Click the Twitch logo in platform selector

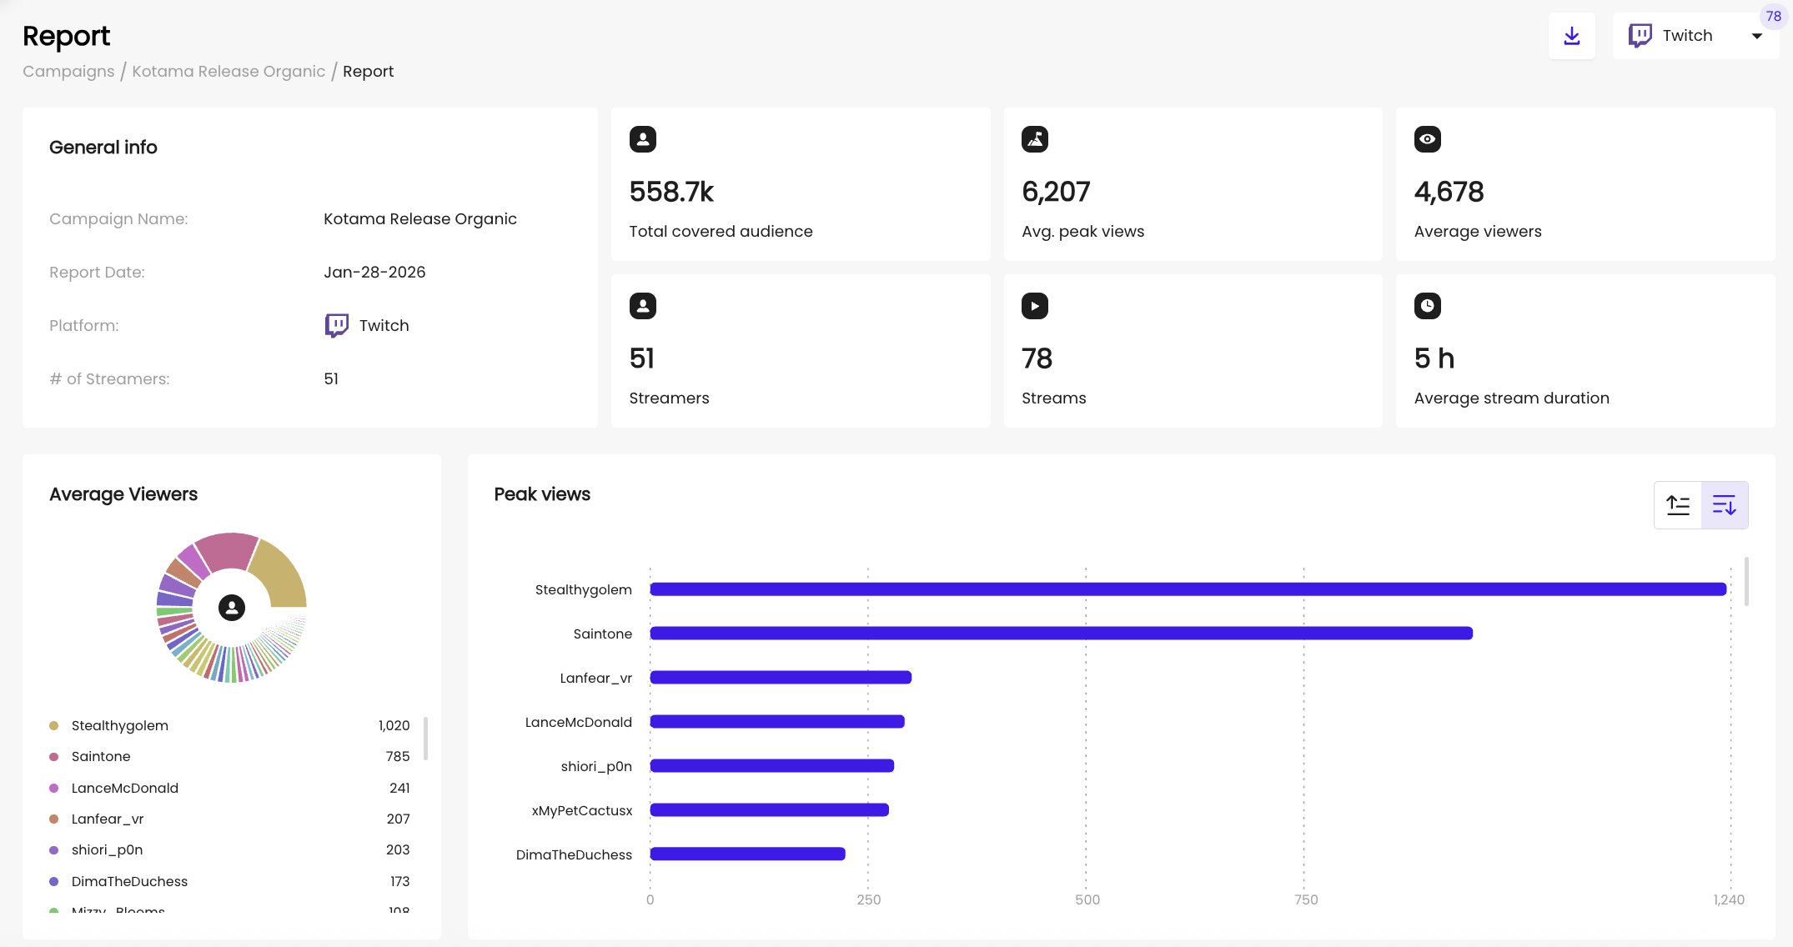pyautogui.click(x=1640, y=35)
